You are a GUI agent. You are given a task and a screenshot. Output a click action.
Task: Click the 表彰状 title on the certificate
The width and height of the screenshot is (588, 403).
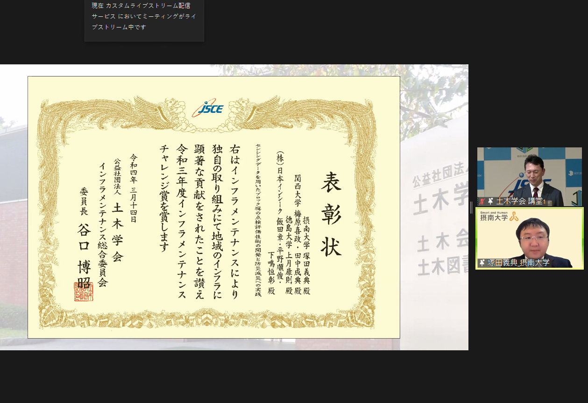point(331,214)
